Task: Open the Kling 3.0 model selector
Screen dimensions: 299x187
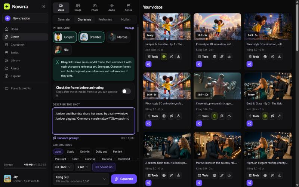Action: pos(81,179)
